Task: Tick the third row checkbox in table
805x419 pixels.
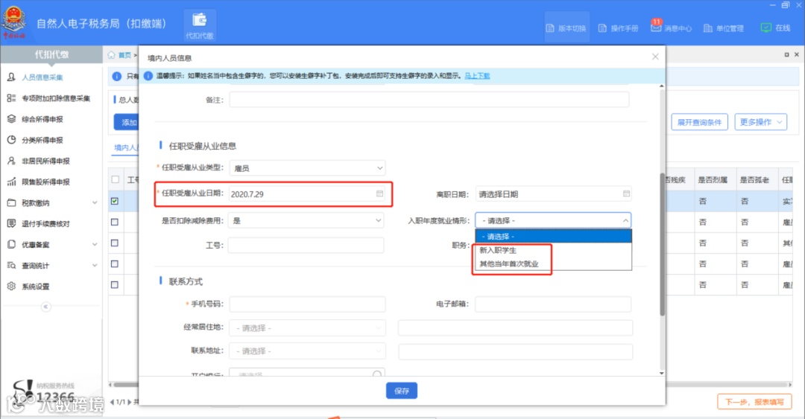Action: pos(115,243)
